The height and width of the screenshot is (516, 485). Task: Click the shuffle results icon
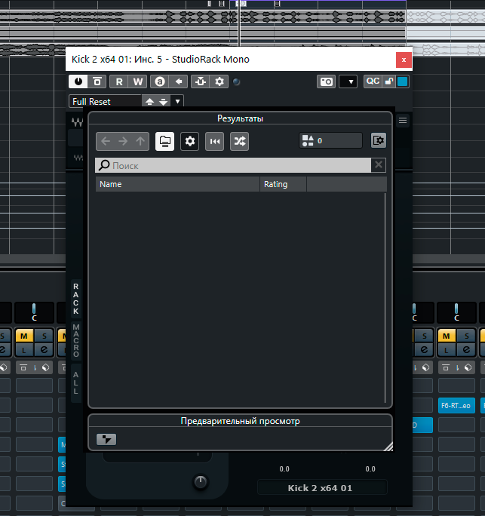click(240, 142)
